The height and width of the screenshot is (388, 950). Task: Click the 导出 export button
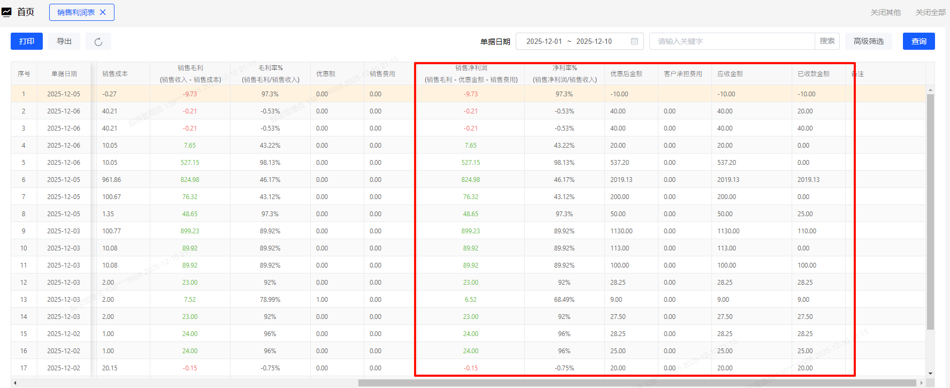click(64, 41)
